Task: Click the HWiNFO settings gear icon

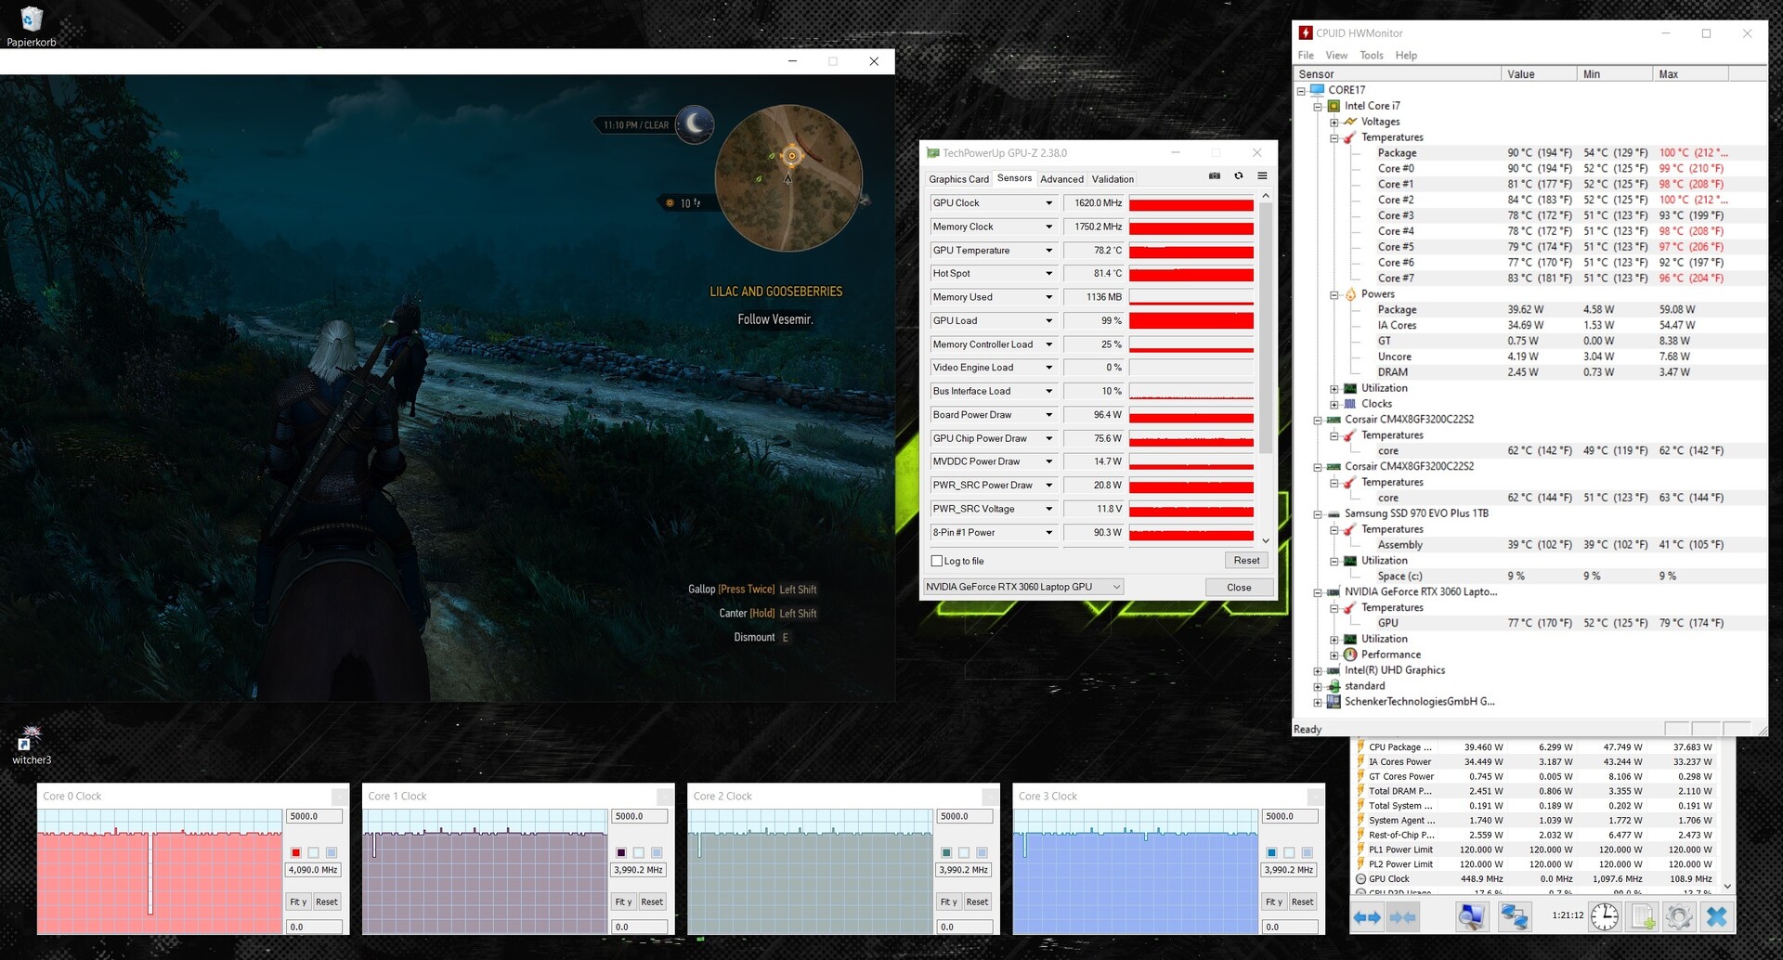Action: 1678,917
